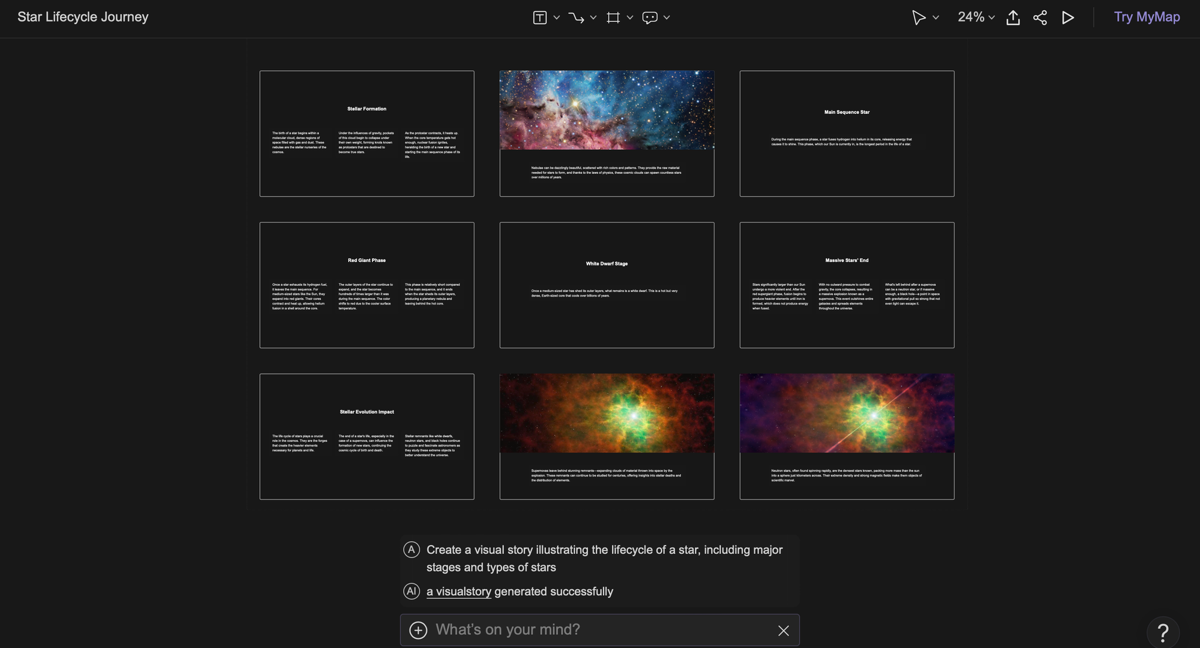Expand the cursor mode dropdown arrow

[x=935, y=17]
